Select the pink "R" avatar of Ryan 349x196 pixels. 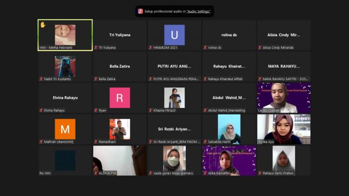tap(120, 98)
